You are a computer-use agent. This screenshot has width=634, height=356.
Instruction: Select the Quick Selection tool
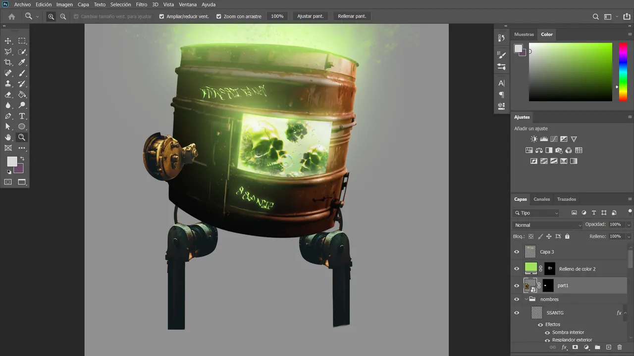pyautogui.click(x=22, y=52)
